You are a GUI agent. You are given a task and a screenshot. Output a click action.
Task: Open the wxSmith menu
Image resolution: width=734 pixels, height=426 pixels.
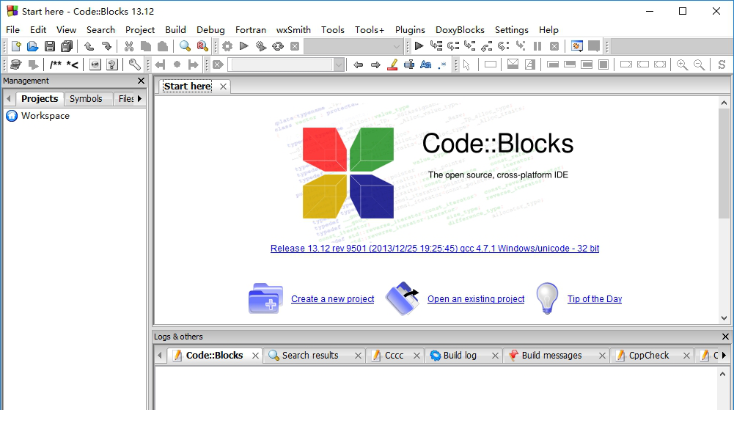[293, 29]
